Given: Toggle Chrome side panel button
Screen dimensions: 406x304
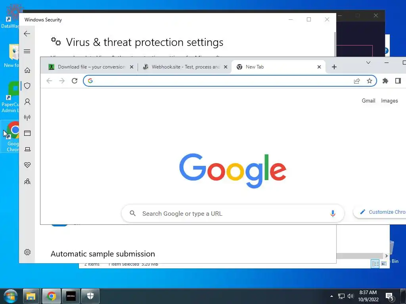Looking at the screenshot, I should (398, 81).
